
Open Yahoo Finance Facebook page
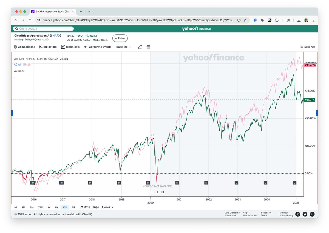[305, 214]
